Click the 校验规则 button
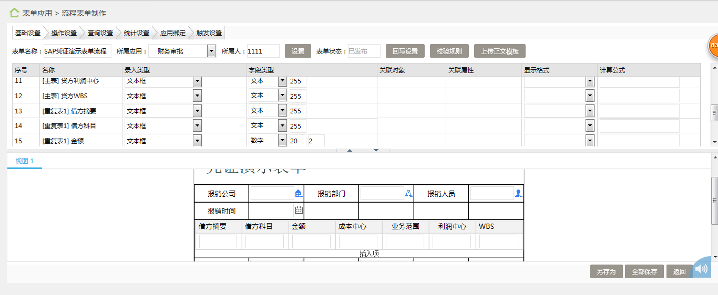The height and width of the screenshot is (295, 718). coord(449,51)
